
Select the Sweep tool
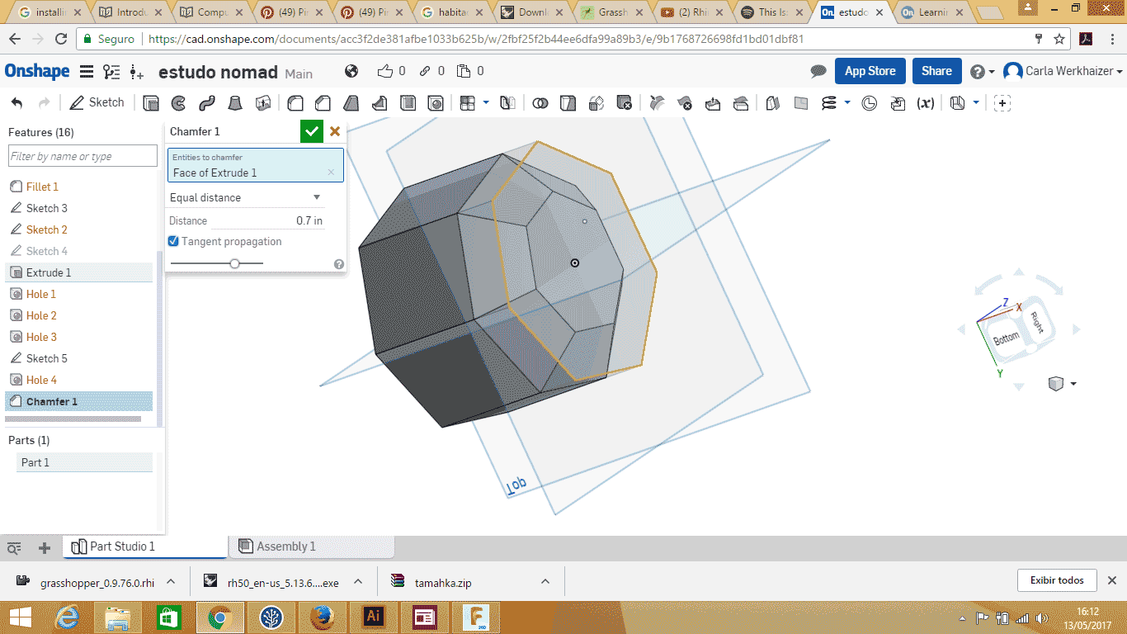coord(206,103)
